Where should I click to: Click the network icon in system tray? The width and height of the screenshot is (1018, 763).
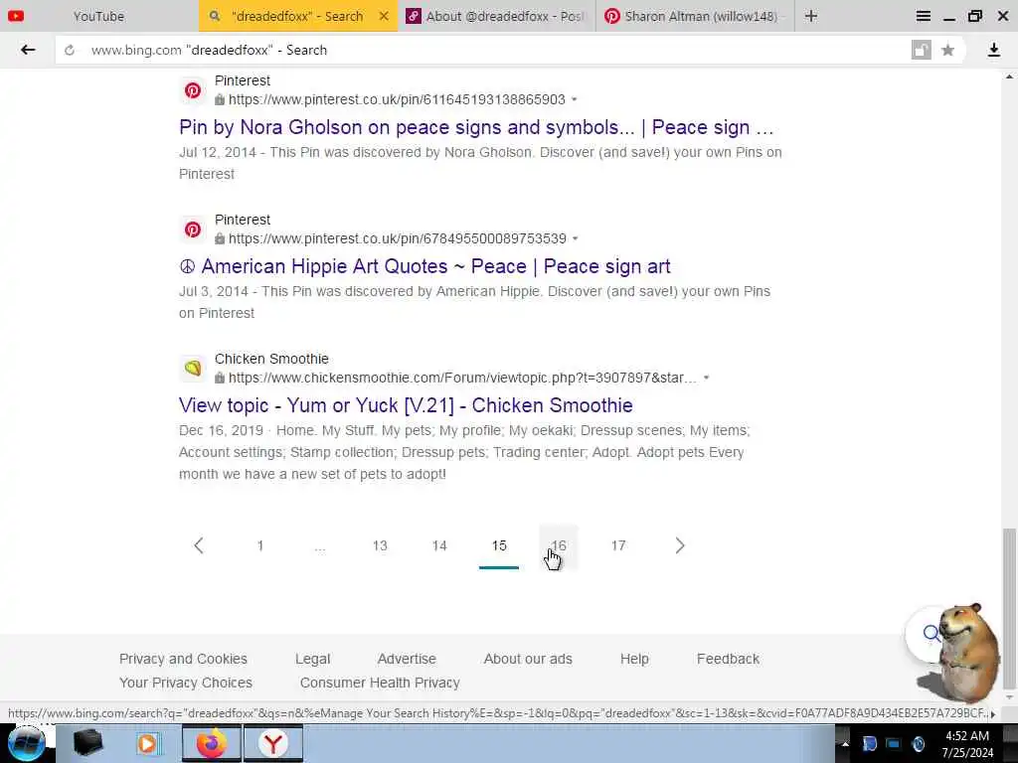[894, 744]
